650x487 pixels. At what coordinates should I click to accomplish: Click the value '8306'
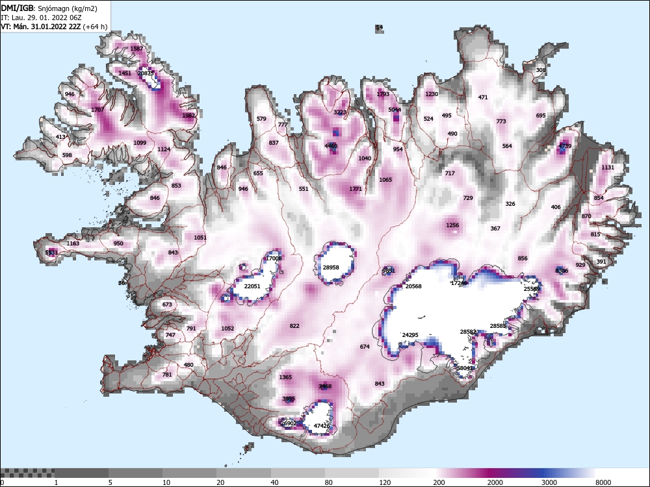tap(562, 271)
